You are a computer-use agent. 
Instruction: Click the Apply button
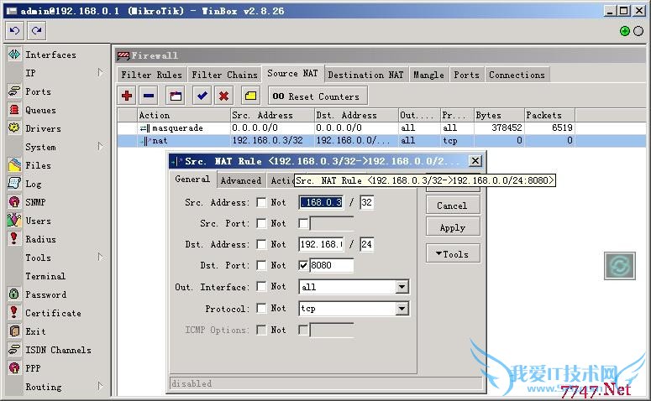coord(452,227)
